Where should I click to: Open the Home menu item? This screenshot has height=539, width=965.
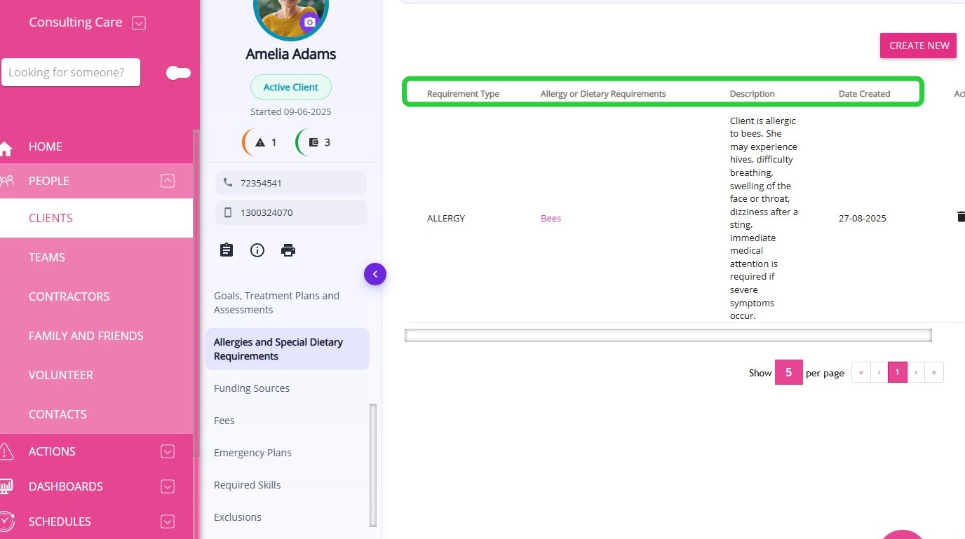[x=46, y=146]
